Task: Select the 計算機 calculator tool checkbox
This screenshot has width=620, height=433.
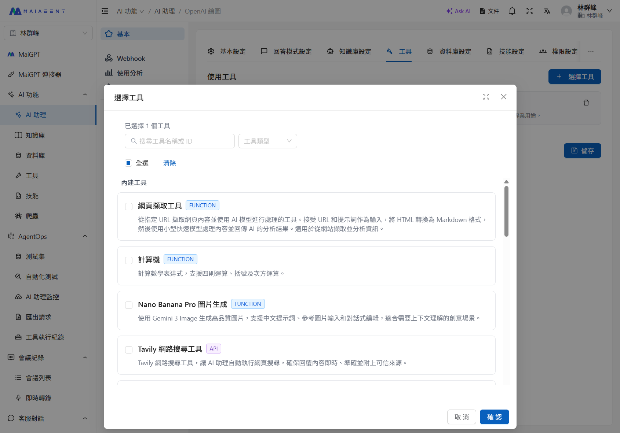Action: (128, 260)
